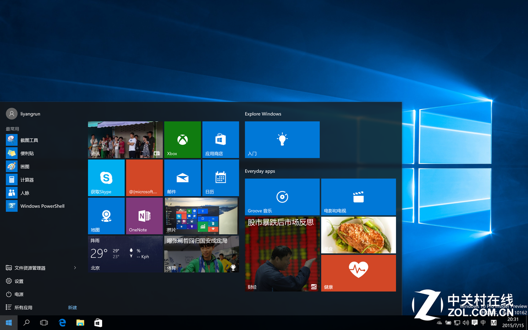
Task: Click the battery power tray icon
Action: (448, 323)
